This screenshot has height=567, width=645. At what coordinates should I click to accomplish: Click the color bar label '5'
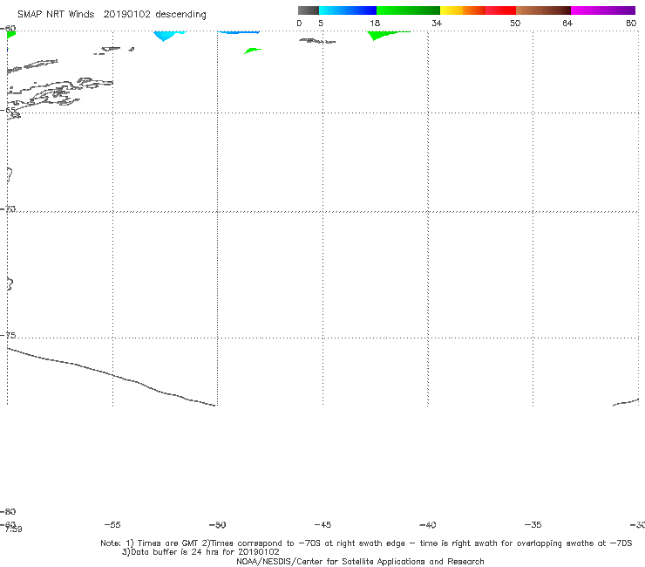(321, 23)
